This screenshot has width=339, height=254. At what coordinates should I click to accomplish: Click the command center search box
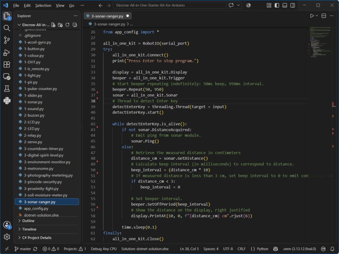169,5
